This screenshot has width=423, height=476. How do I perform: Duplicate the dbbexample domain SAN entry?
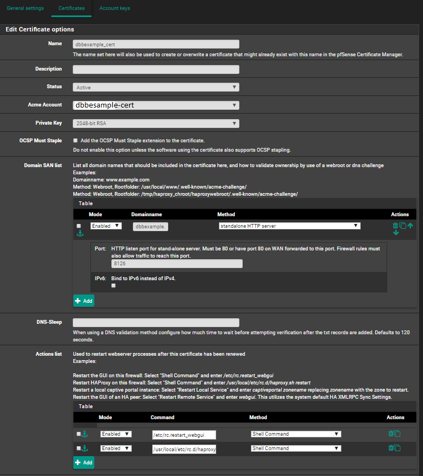(x=403, y=226)
